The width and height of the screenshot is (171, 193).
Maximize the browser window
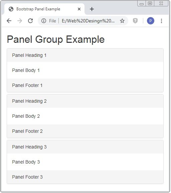point(150,3)
